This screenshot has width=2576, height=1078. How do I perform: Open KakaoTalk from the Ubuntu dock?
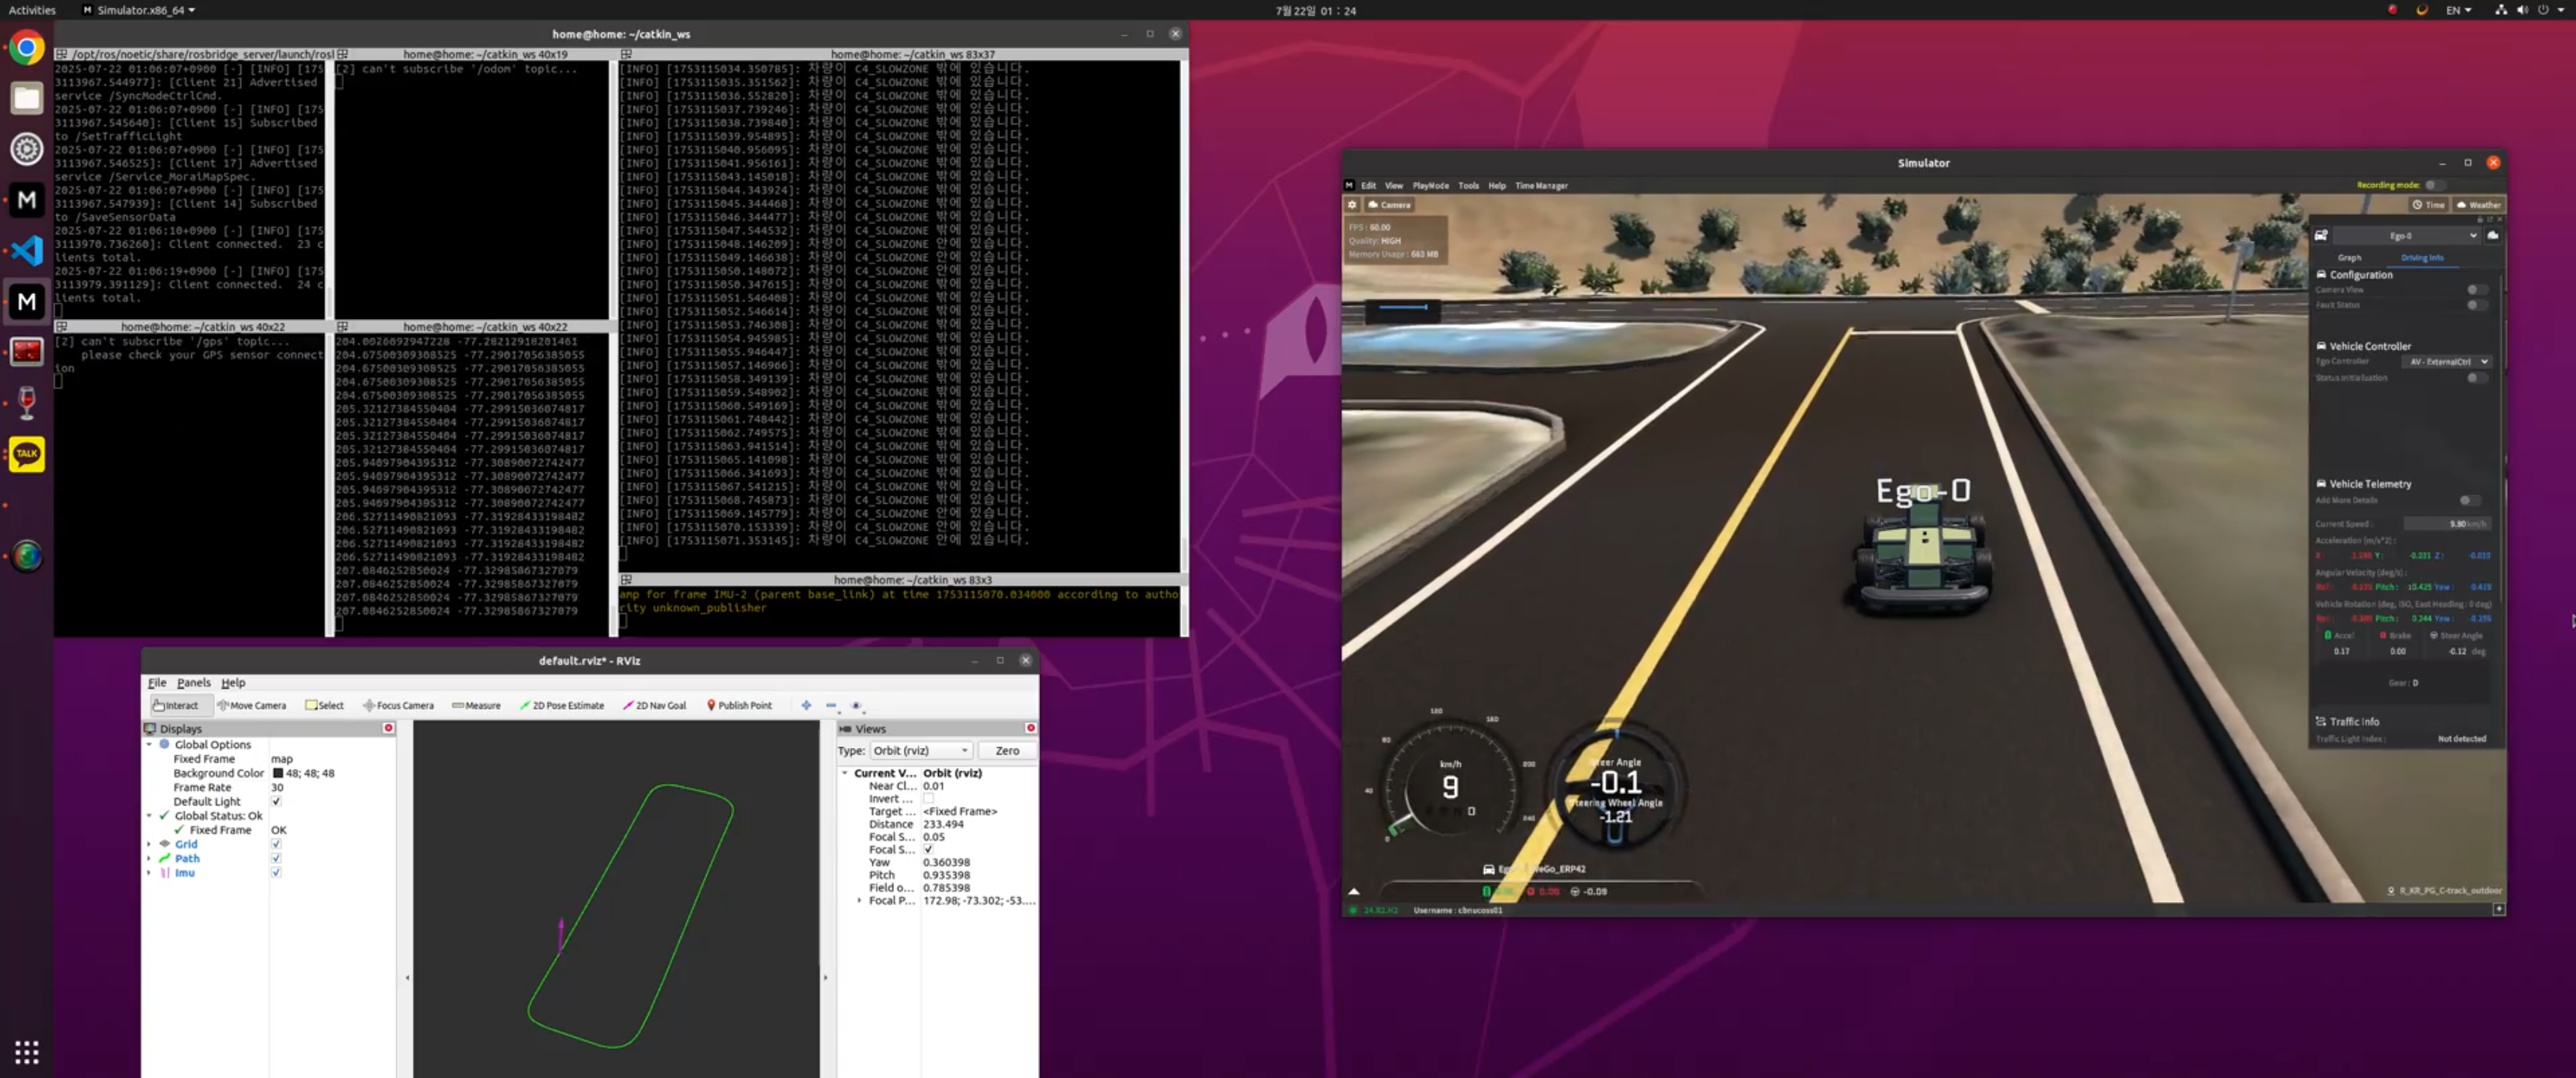pyautogui.click(x=27, y=454)
